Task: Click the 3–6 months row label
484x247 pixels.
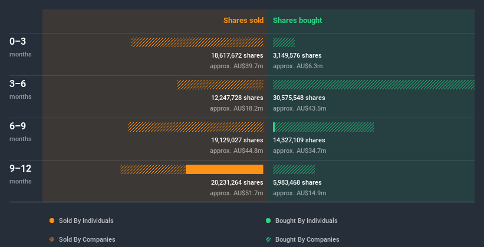Action: [21, 89]
